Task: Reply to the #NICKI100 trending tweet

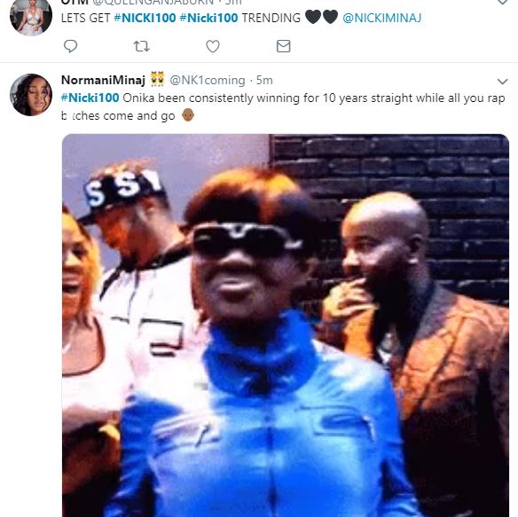Action: [70, 46]
